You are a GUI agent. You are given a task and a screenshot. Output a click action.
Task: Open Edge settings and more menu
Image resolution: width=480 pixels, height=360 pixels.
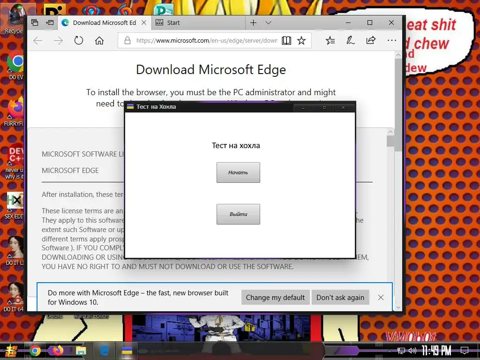pyautogui.click(x=391, y=40)
